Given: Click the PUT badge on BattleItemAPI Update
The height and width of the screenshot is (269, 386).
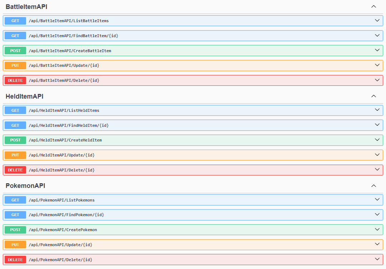Looking at the screenshot, I should pos(15,65).
